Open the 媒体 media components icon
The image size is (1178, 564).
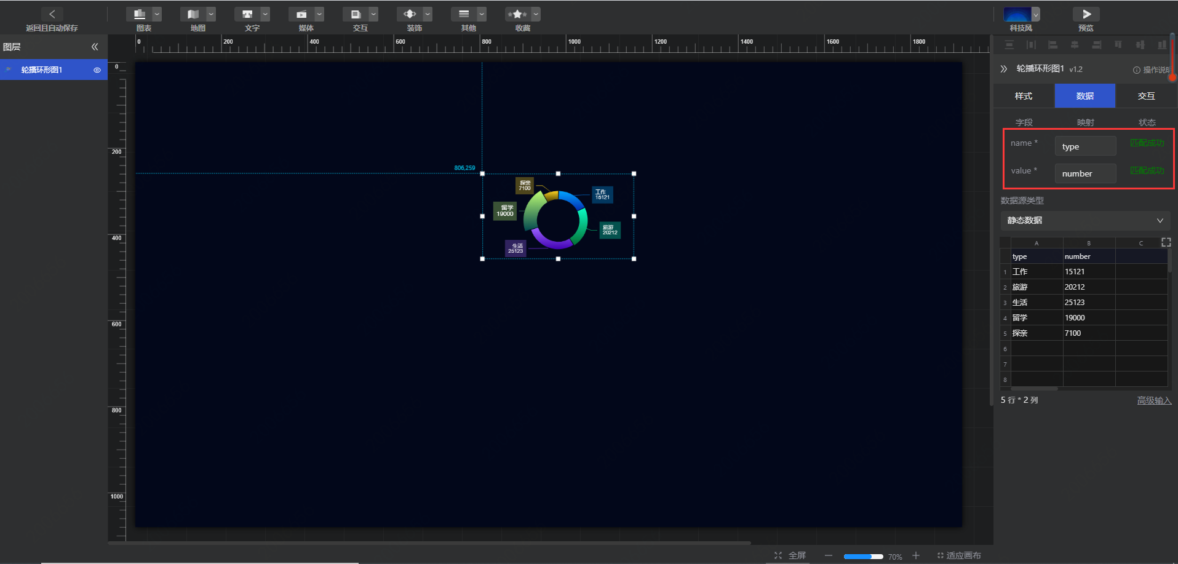pyautogui.click(x=301, y=14)
